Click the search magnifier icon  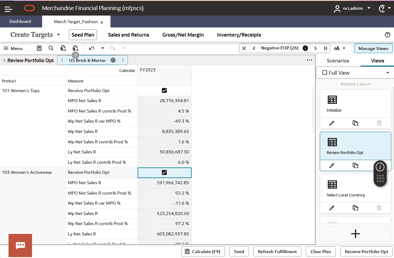(x=51, y=48)
